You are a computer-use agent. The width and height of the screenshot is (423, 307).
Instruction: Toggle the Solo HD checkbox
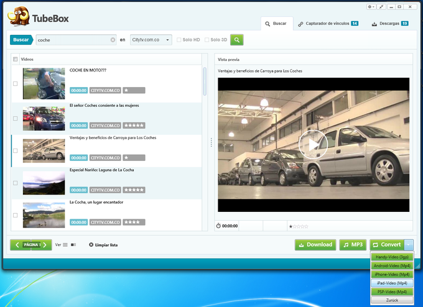coord(179,40)
